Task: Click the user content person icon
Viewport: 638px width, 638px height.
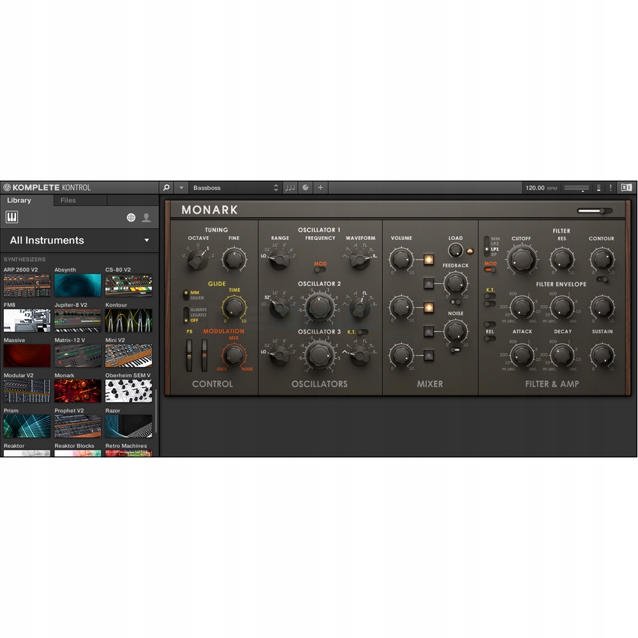Action: (x=146, y=218)
